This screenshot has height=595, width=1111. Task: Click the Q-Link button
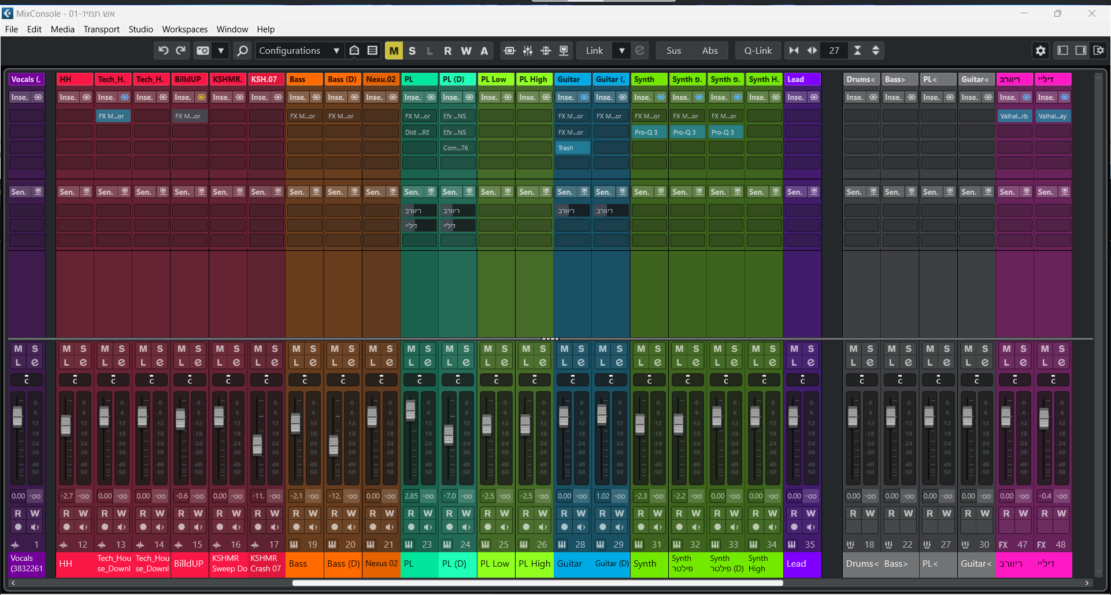tap(758, 51)
